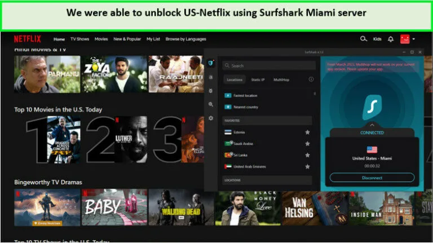433x243 pixels.
Task: Click the Saudi Arabia flag icon
Action: click(228, 144)
